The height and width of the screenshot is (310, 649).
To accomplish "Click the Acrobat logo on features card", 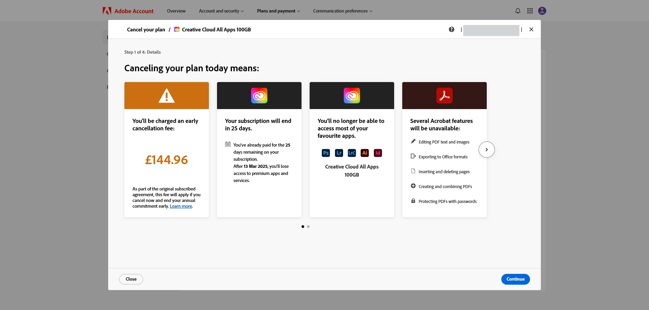I will tap(444, 96).
